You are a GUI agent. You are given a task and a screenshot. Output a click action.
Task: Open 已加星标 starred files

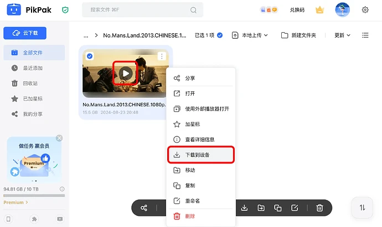pyautogui.click(x=34, y=99)
